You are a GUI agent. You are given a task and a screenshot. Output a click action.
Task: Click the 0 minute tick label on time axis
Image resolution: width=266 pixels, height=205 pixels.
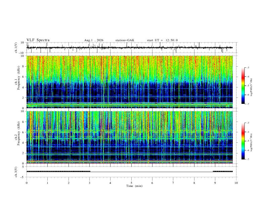tap(27, 183)
